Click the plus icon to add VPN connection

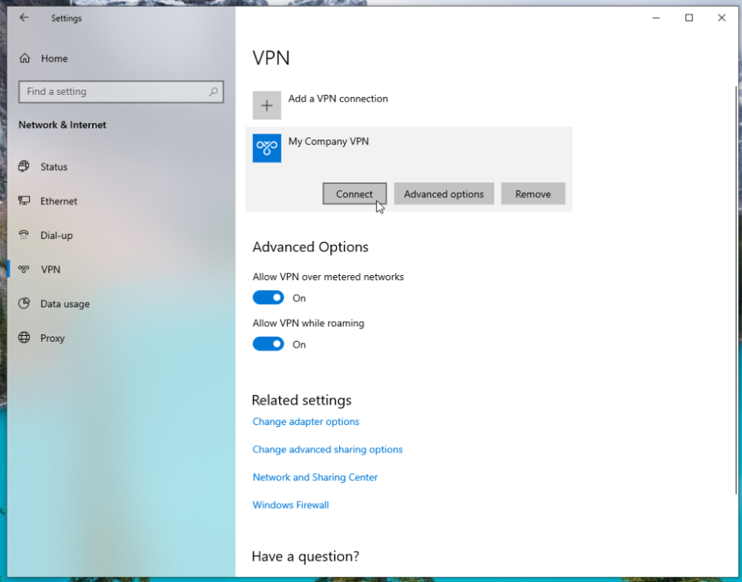point(266,105)
